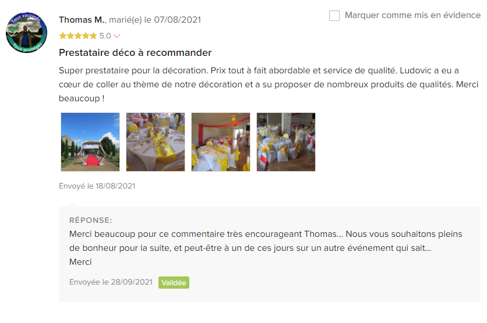This screenshot has height=323, width=487.
Task: Open the photo with white chair covers
Action: point(286,142)
